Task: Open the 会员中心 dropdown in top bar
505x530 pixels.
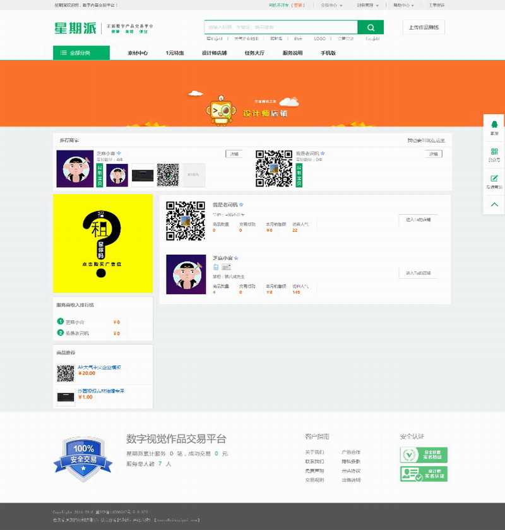Action: 331,5
